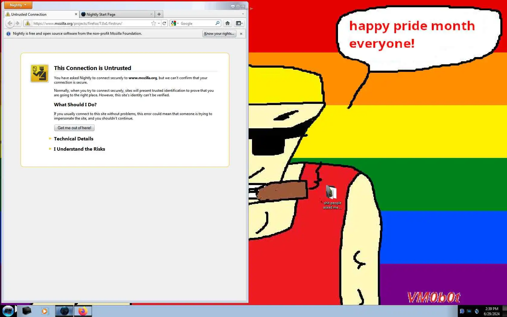Open the taskbar clock showing 2:39 PM
Screen dimensions: 507x317
(492, 311)
